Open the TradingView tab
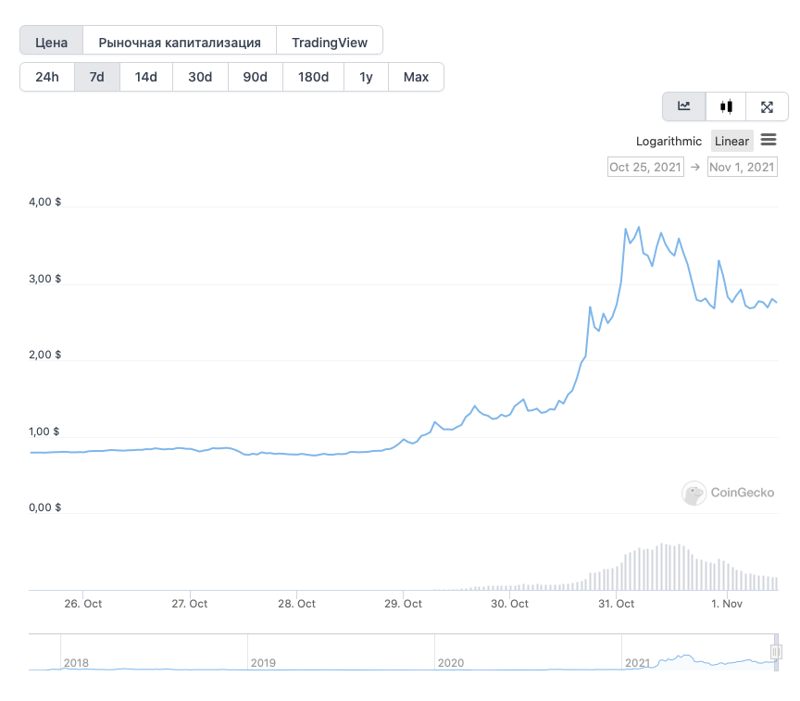Screen dimensions: 800x701 click(330, 42)
